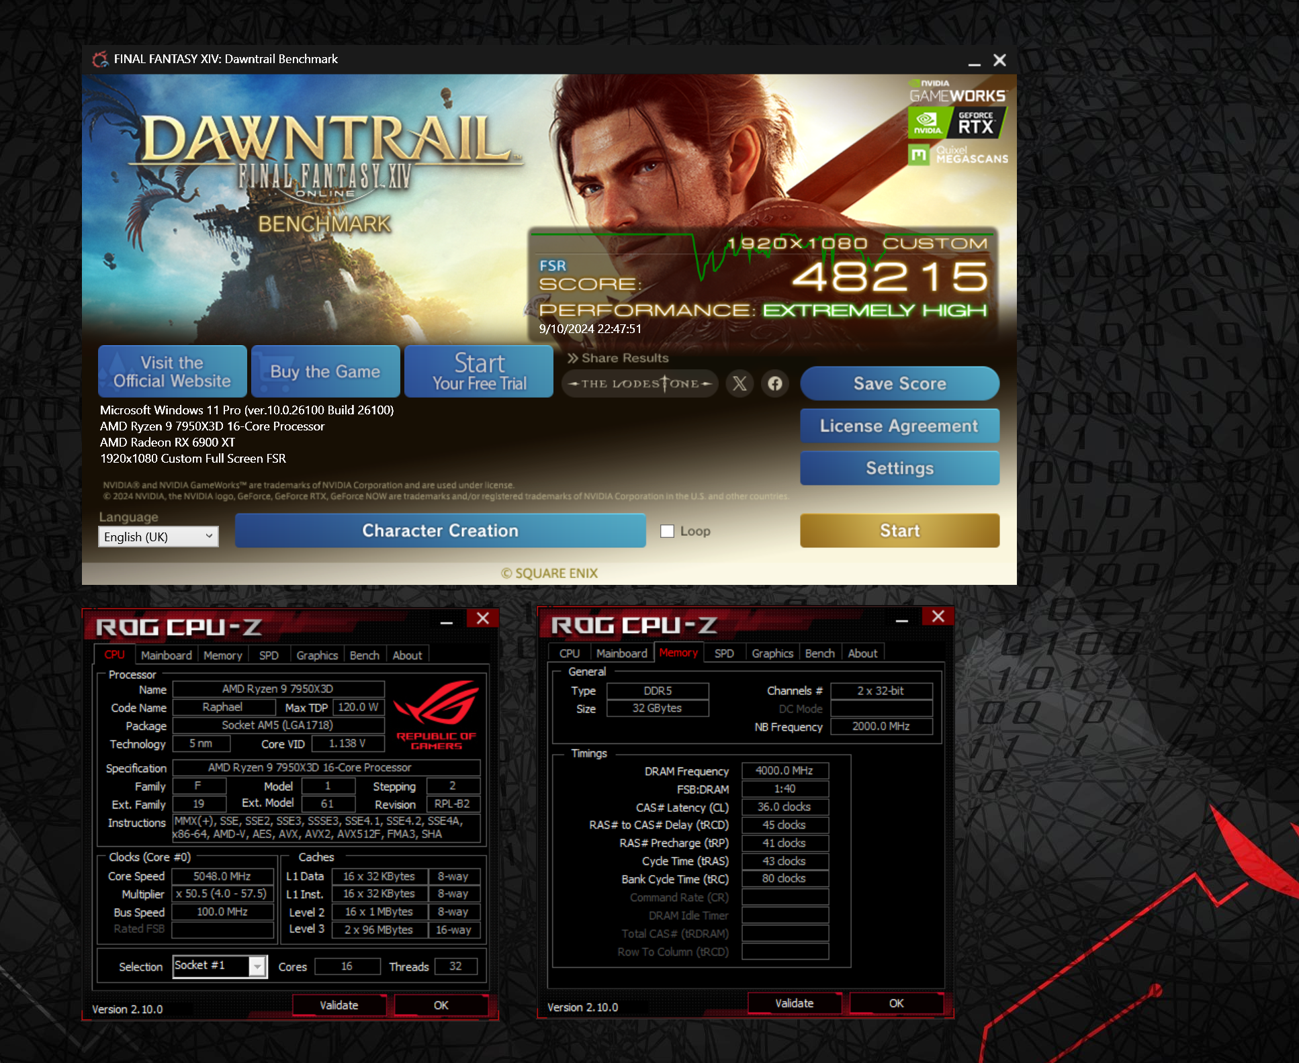
Task: Open Bench tab in left CPU-Z window
Action: tap(365, 655)
